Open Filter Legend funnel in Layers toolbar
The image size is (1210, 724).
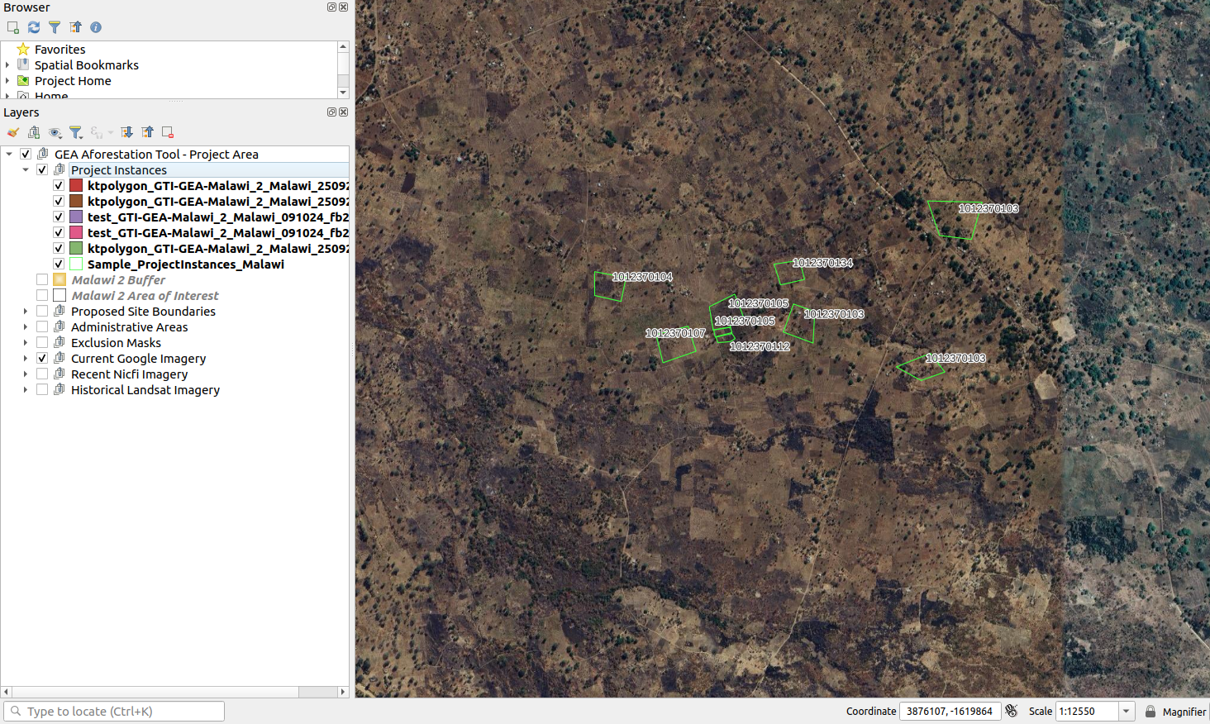click(76, 132)
